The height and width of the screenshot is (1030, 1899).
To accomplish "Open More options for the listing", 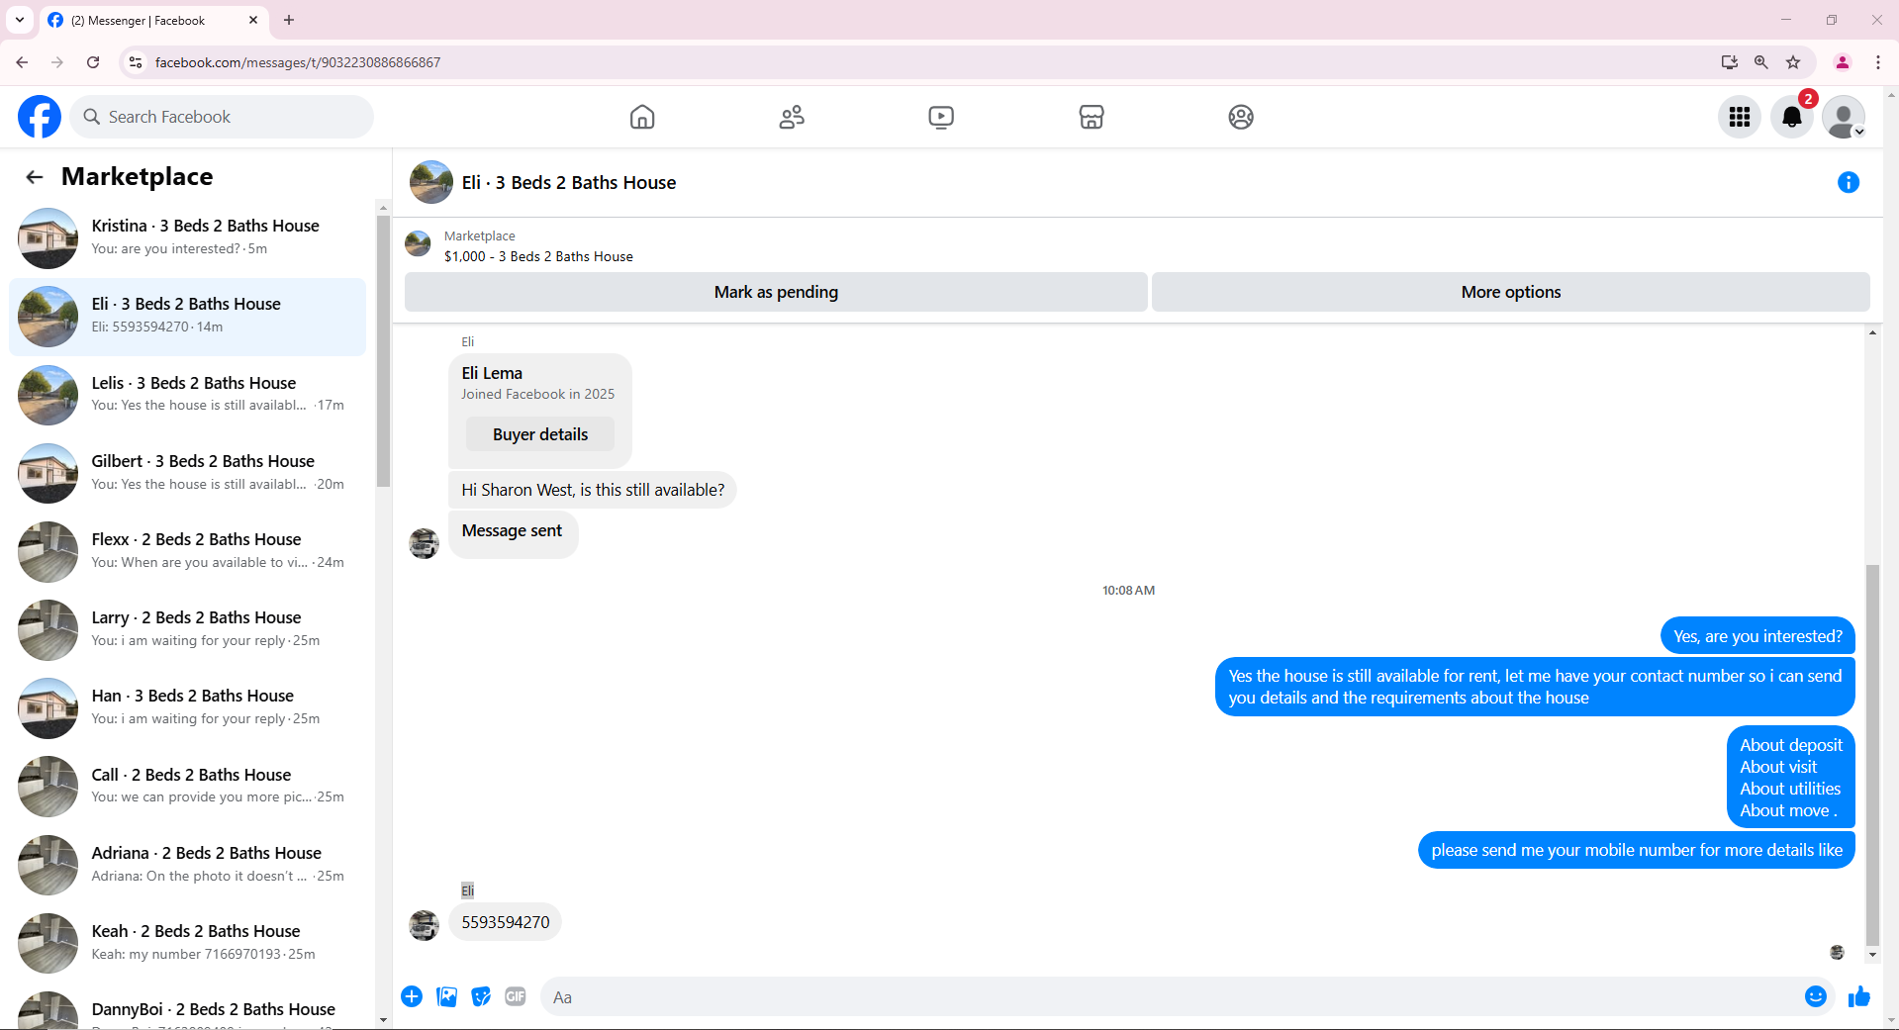I will point(1511,292).
